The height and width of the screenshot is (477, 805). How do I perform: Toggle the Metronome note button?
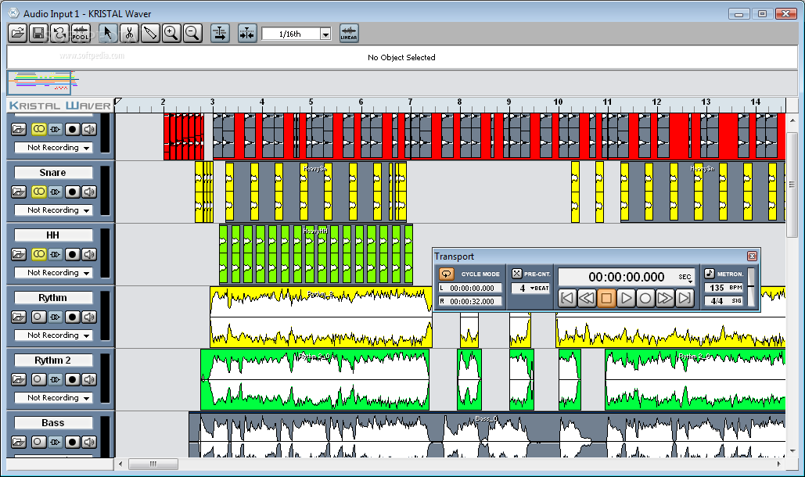(x=709, y=274)
